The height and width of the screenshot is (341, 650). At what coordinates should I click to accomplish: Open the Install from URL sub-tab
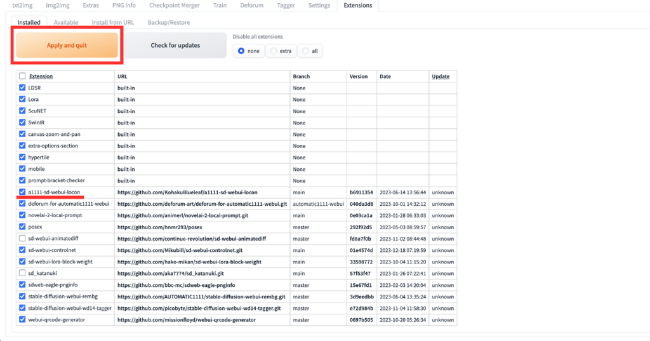[x=113, y=22]
